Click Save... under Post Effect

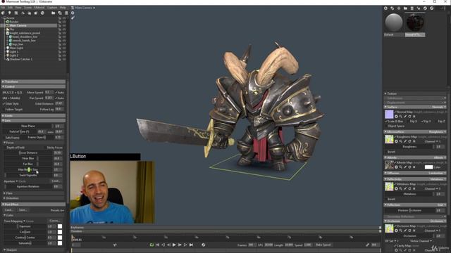[x=23, y=210]
